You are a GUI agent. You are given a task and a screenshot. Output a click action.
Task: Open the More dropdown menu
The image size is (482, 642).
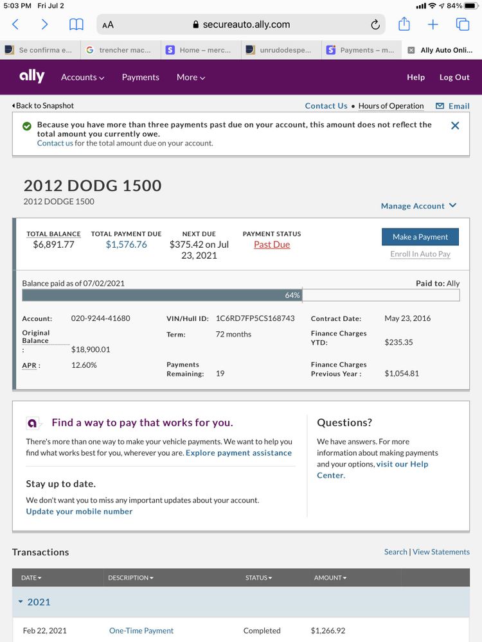pos(191,78)
